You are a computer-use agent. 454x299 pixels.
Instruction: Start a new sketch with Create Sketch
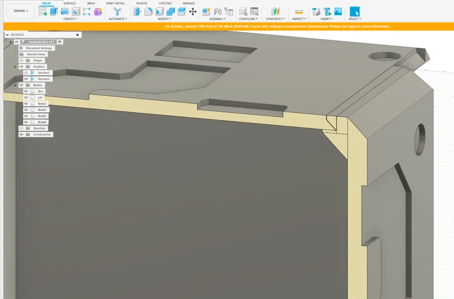(x=43, y=12)
